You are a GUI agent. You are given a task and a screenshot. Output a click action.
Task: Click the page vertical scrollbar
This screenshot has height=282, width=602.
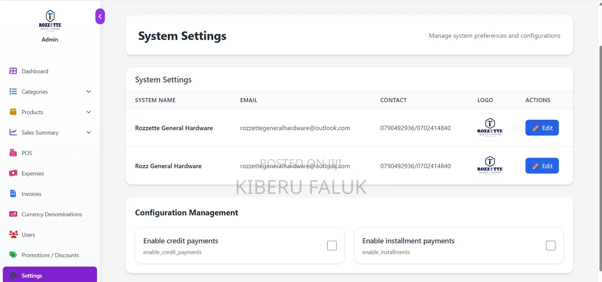point(600,158)
